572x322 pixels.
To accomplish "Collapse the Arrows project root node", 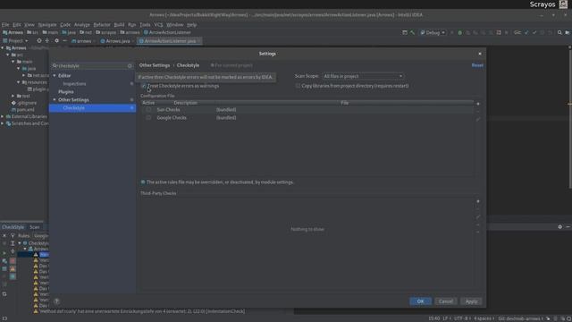I will (3, 47).
